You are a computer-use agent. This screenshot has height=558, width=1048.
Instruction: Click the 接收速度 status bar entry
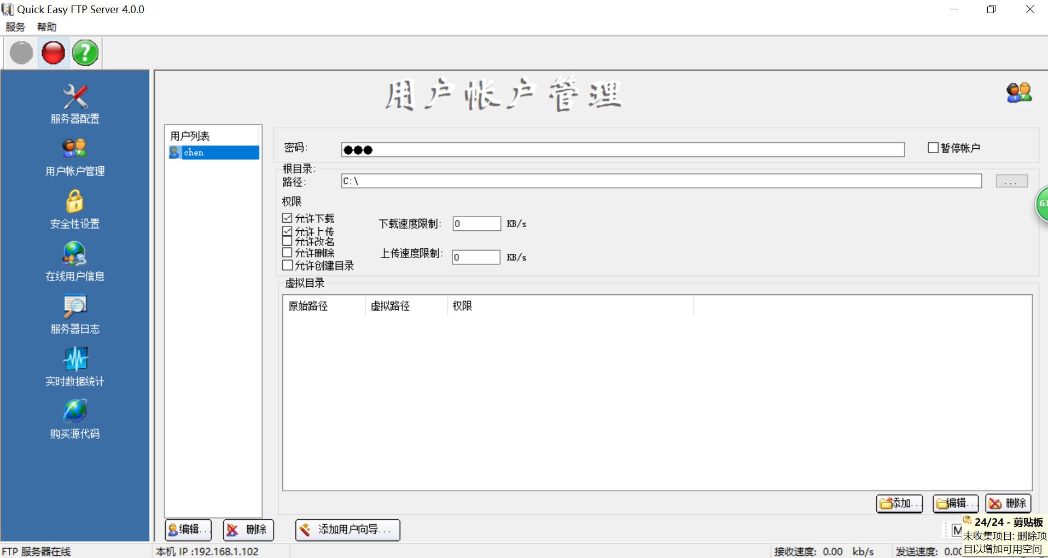tap(824, 551)
